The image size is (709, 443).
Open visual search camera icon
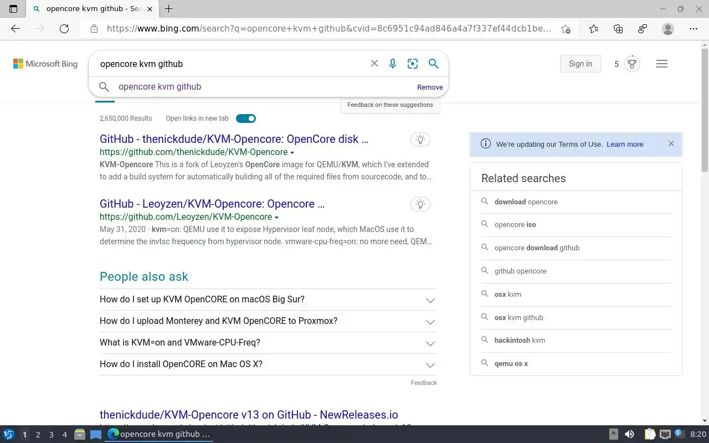click(413, 64)
